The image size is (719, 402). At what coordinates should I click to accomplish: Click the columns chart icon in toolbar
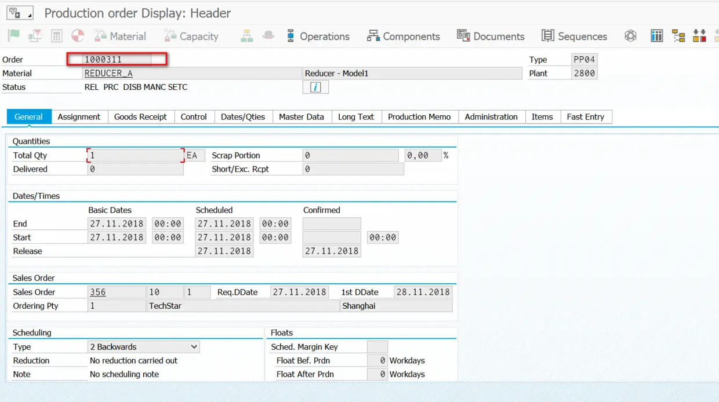pyautogui.click(x=656, y=36)
